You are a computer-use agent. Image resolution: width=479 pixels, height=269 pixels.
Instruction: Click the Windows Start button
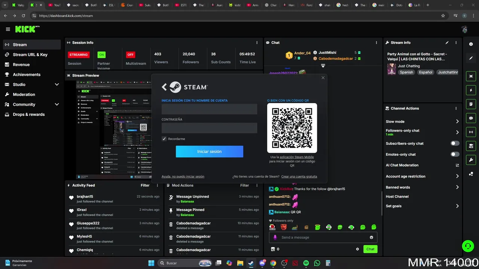[151, 263]
